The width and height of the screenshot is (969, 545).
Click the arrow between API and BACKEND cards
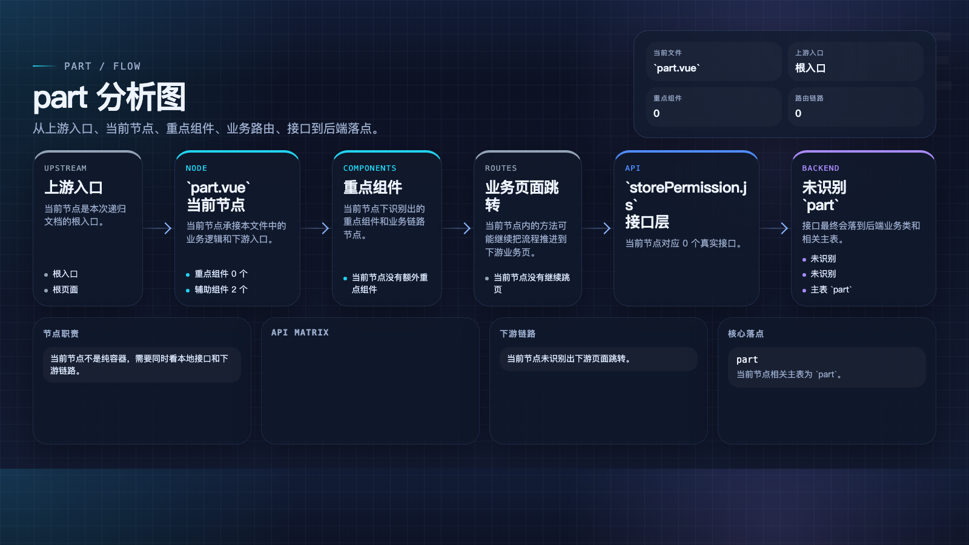pyautogui.click(x=775, y=228)
